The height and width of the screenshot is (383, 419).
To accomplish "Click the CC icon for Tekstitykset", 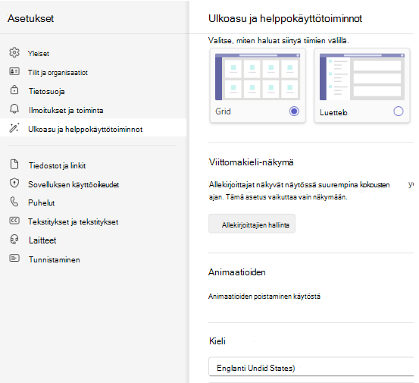I will coord(14,221).
